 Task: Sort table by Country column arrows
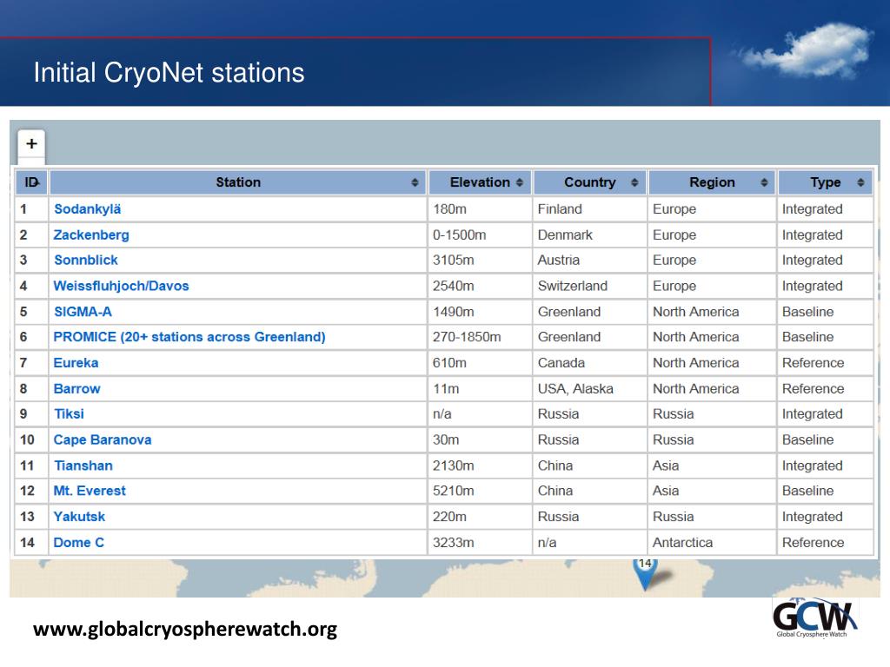[x=634, y=182]
